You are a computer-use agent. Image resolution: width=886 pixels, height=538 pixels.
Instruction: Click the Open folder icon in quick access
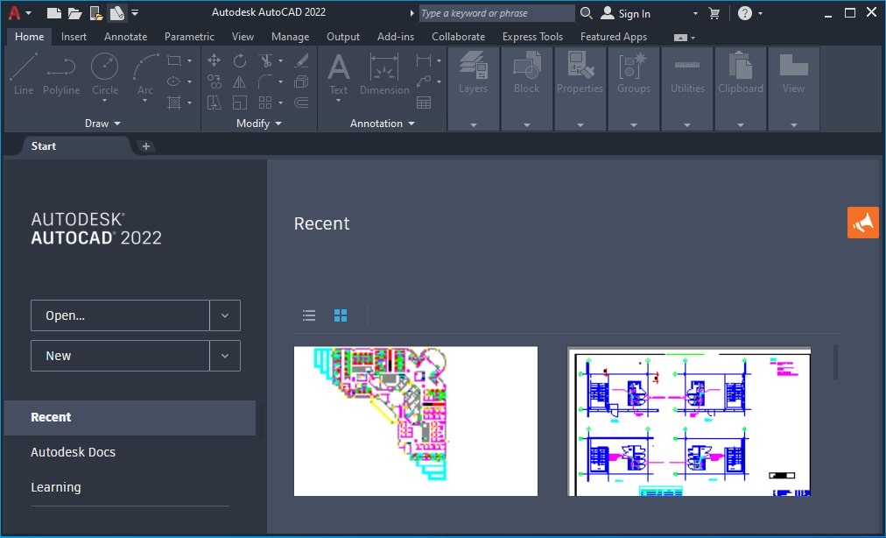(x=74, y=13)
